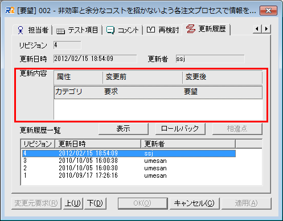Click the リビジョン field showing 4

[67, 45]
